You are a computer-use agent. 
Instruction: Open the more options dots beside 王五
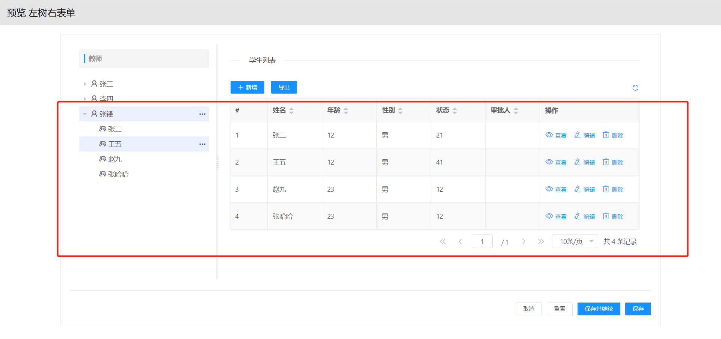(202, 144)
